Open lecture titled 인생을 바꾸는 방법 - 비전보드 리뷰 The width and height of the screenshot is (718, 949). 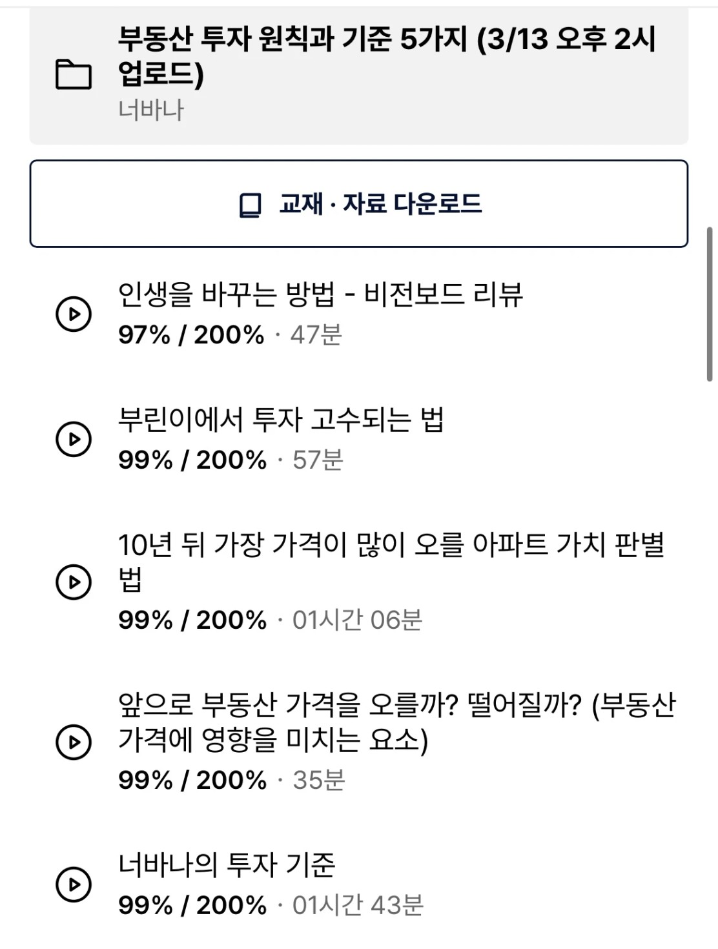point(320,294)
